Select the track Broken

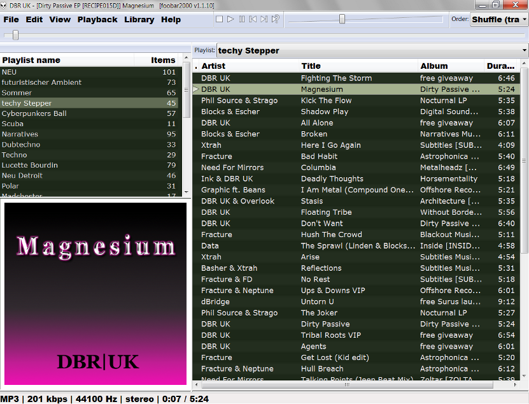[x=356, y=134]
